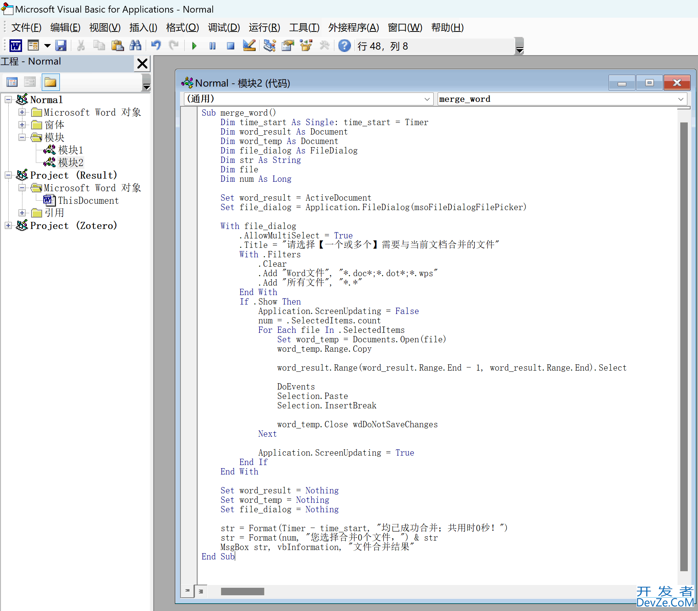The height and width of the screenshot is (611, 698).
Task: Collapse Project (Result) node
Action: [x=8, y=175]
